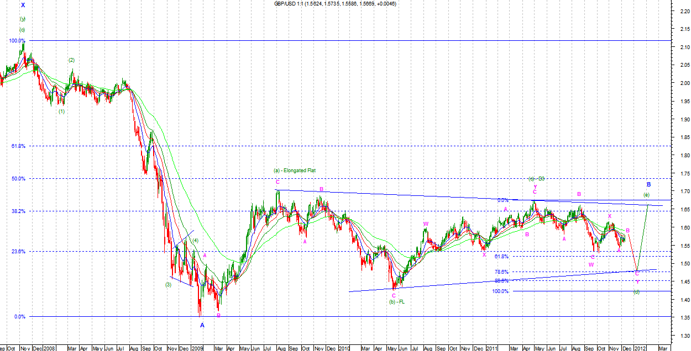
Task: Select the 2012 year marker on time axis
Action: pyautogui.click(x=639, y=348)
